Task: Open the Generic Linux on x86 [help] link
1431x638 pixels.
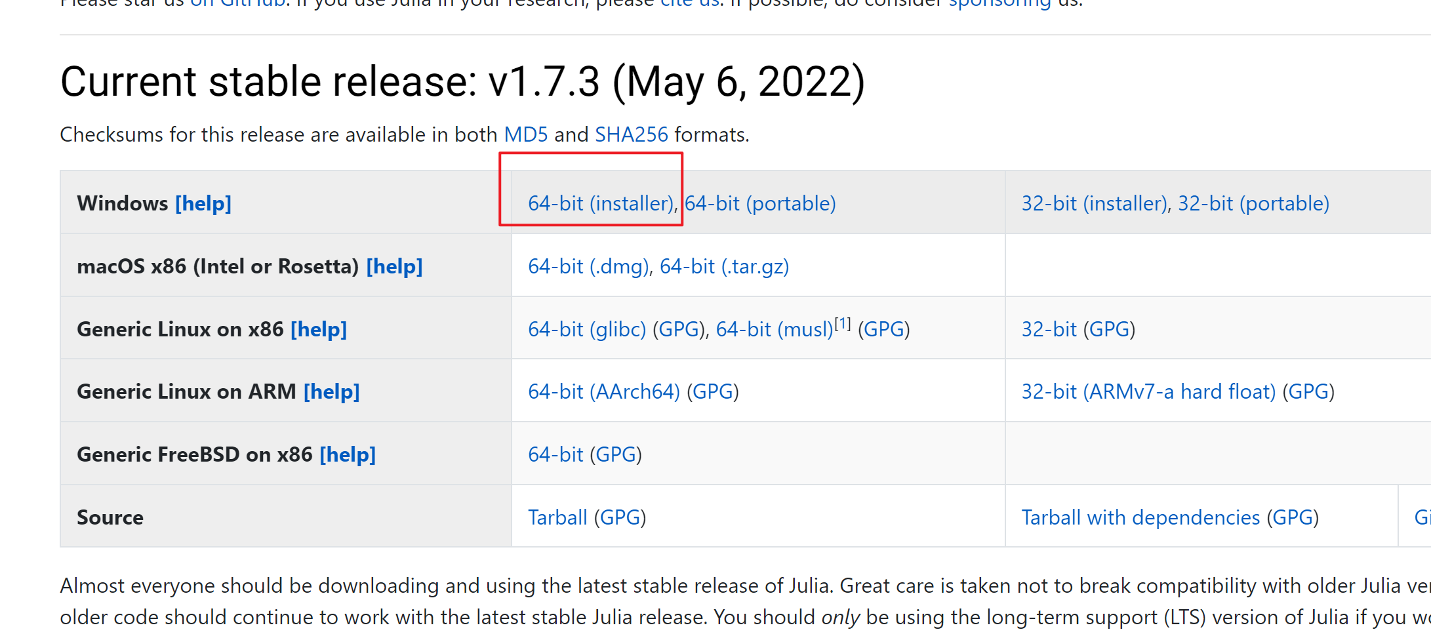Action: tap(319, 329)
